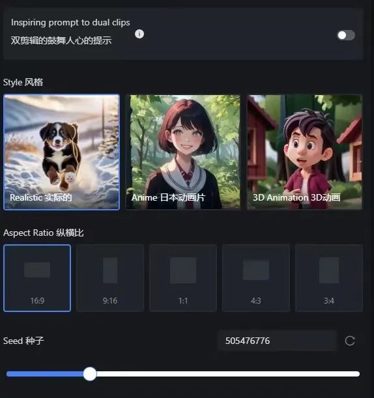Click the portrait rectangle icon in 9:16
The image size is (374, 398).
(x=110, y=270)
